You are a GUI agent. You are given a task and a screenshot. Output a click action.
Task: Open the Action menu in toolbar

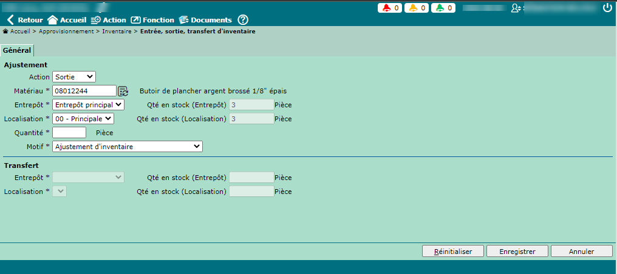[109, 20]
